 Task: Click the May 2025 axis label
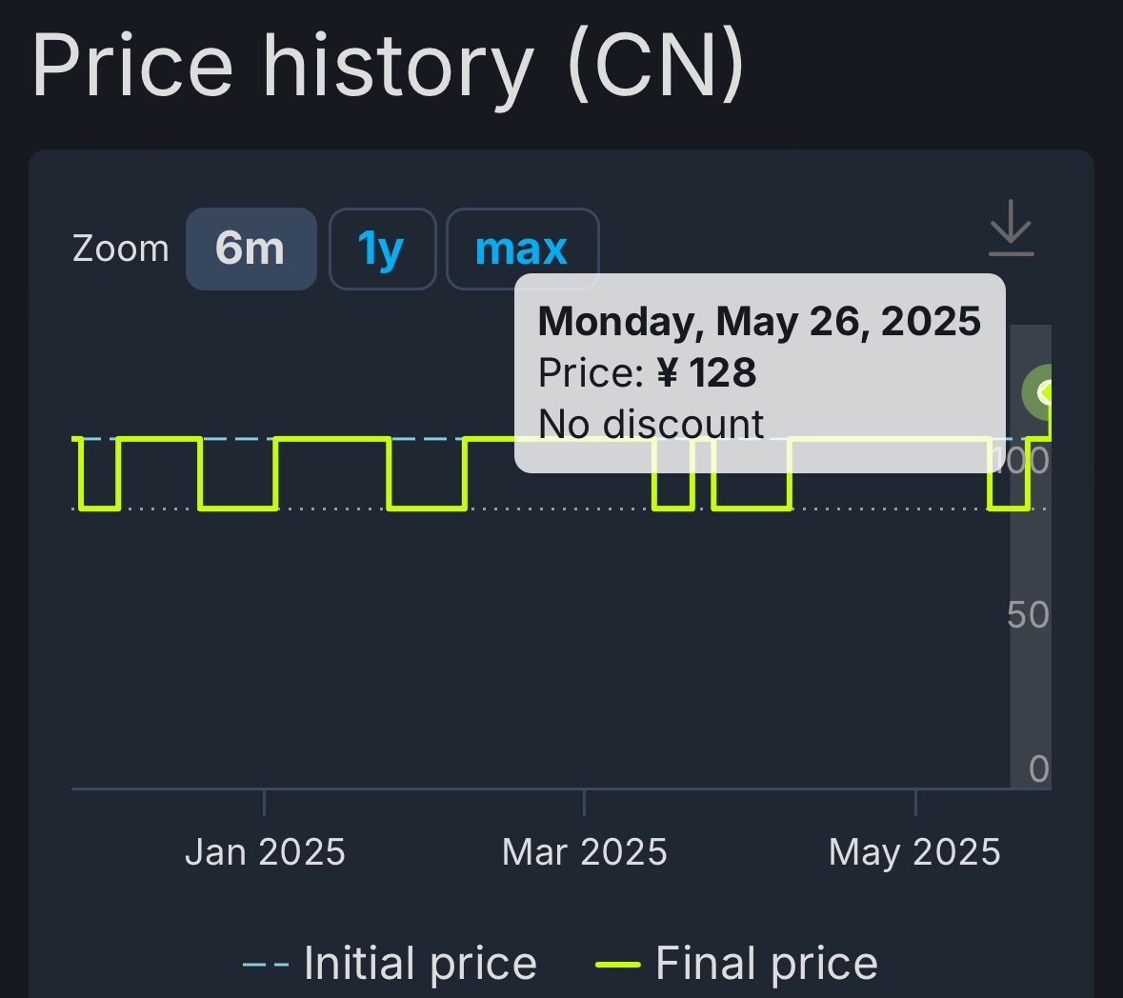pos(914,852)
